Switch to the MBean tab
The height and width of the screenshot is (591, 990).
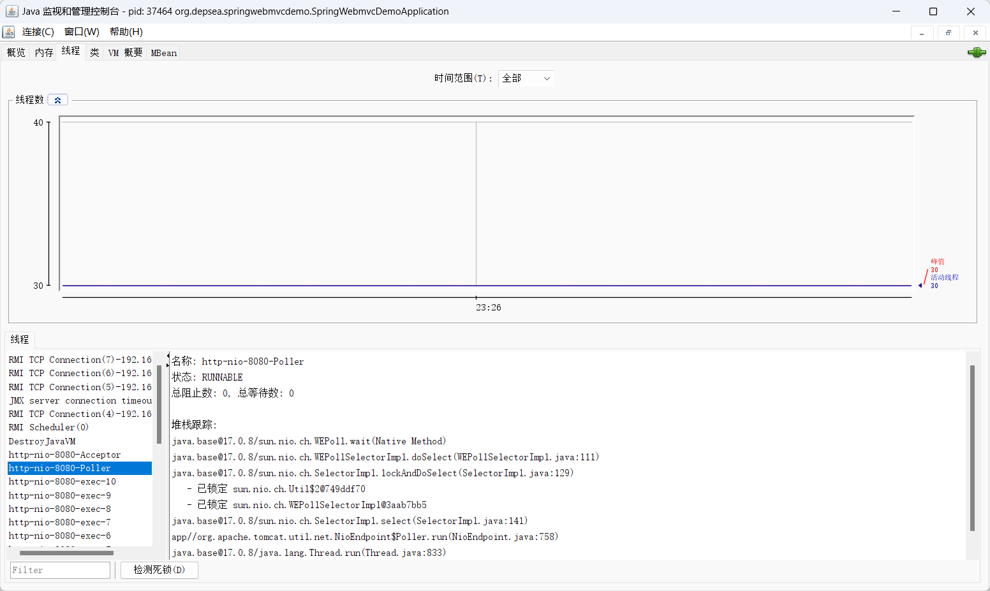click(163, 53)
